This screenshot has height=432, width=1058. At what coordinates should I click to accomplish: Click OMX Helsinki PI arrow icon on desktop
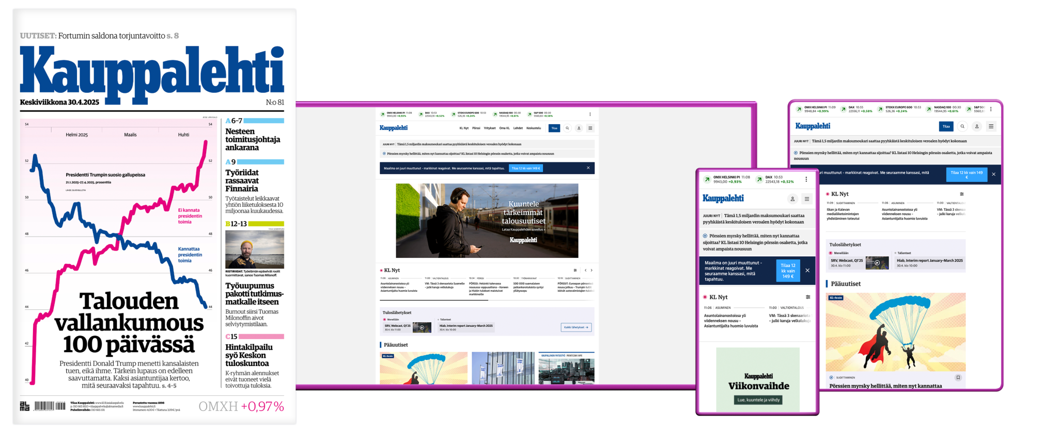383,114
